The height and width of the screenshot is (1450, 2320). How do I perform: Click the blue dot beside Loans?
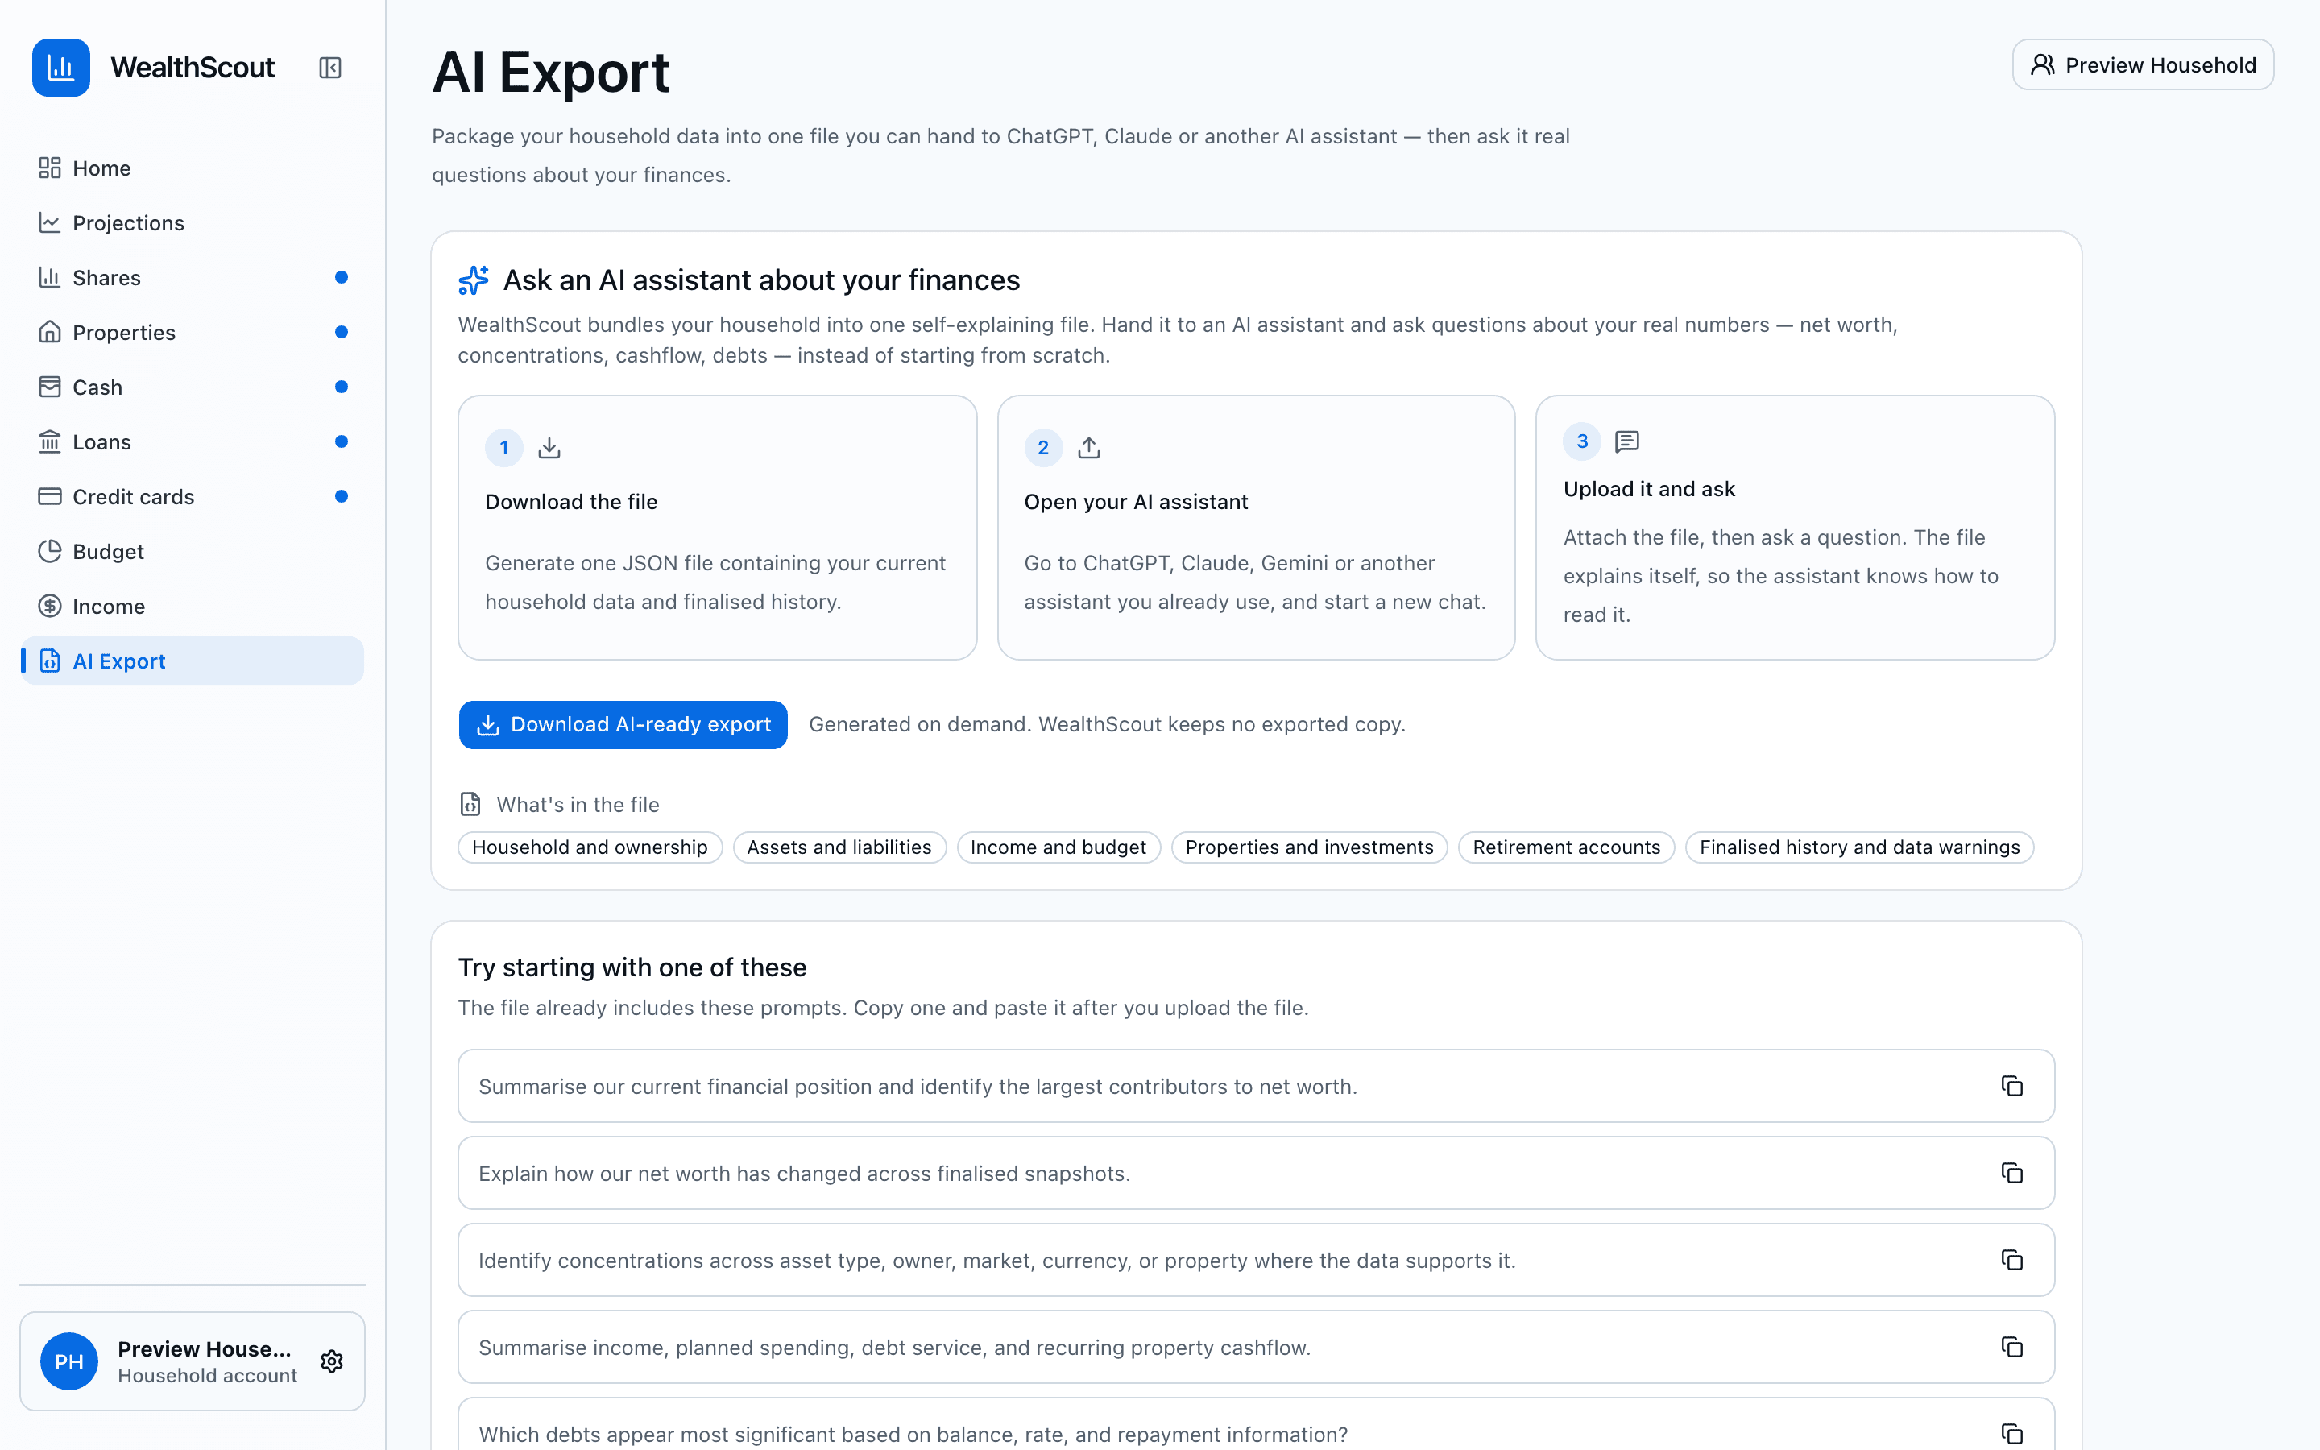point(342,441)
